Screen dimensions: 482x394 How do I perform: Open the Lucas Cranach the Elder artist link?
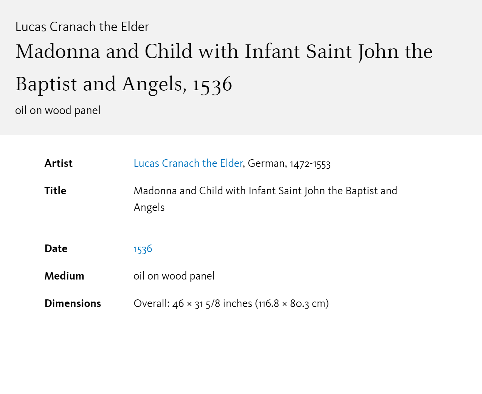[188, 163]
